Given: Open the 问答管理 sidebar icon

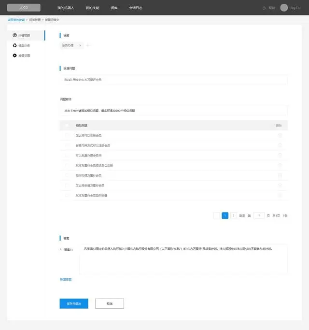Looking at the screenshot, I should click(x=14, y=35).
